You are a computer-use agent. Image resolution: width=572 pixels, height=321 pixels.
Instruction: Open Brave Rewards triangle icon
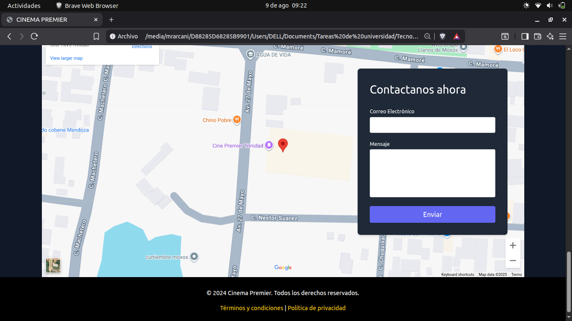pyautogui.click(x=456, y=36)
